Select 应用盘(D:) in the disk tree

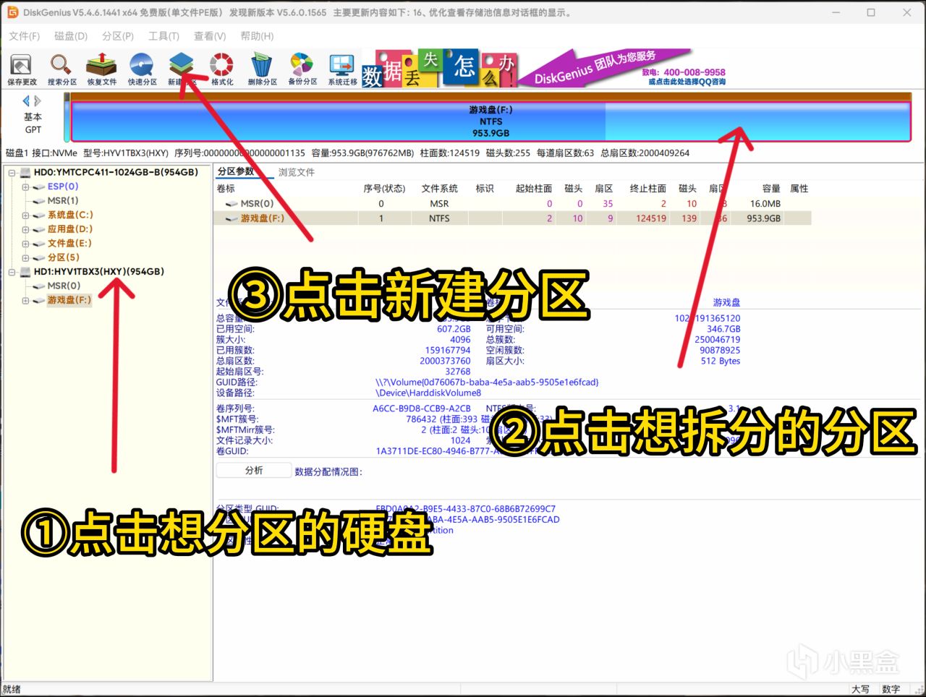(x=70, y=229)
